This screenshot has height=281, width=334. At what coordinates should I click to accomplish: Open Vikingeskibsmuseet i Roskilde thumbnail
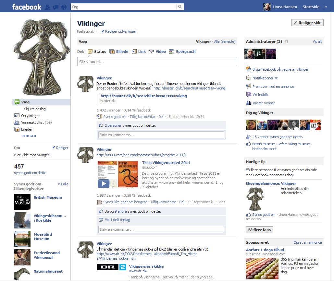coord(22,220)
